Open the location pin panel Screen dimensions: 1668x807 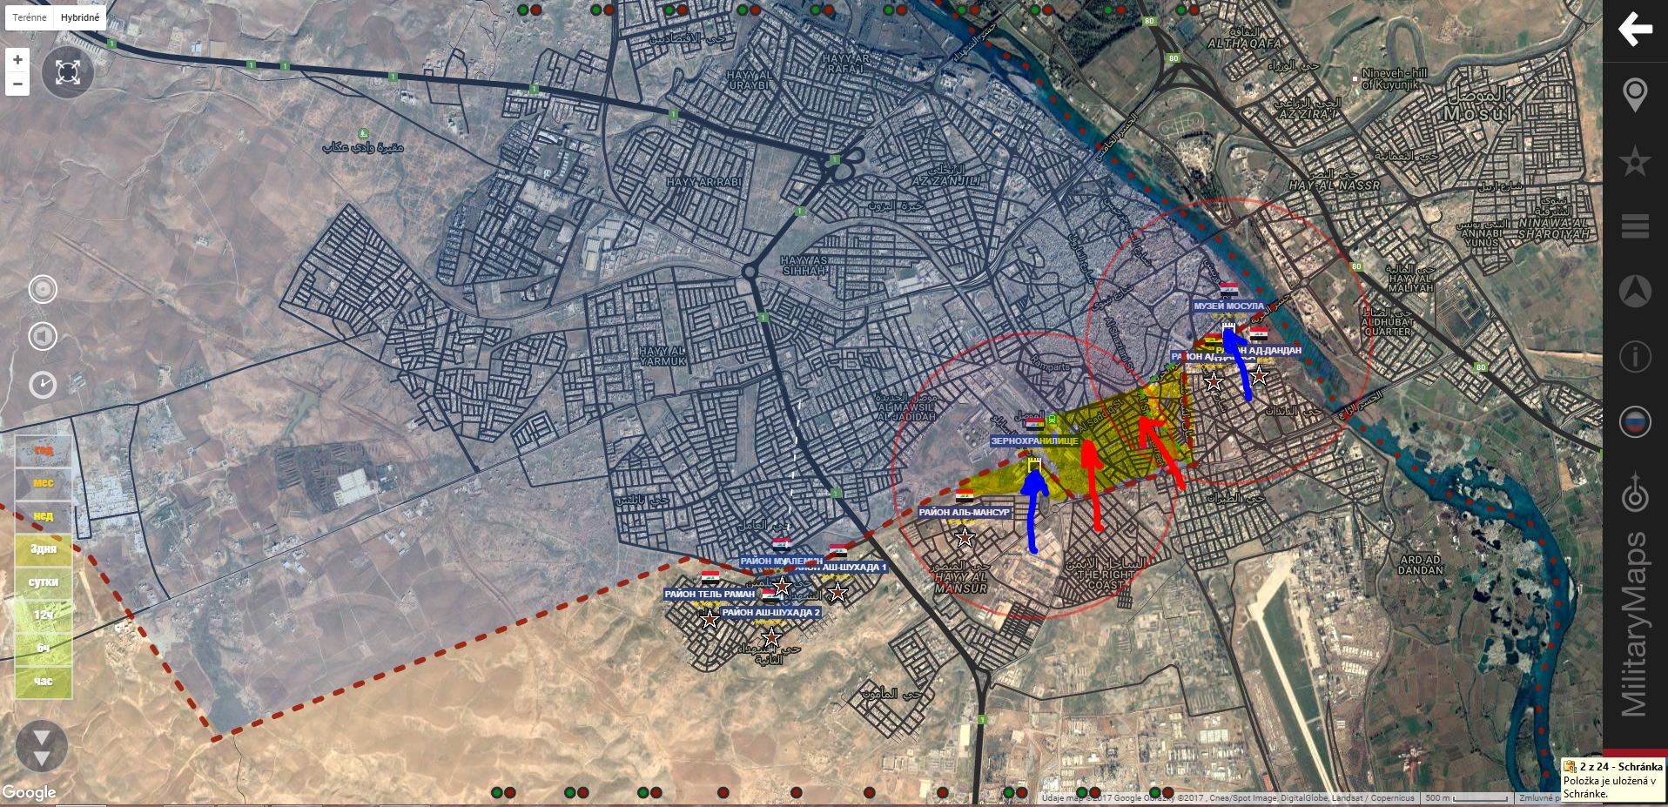click(x=1635, y=95)
